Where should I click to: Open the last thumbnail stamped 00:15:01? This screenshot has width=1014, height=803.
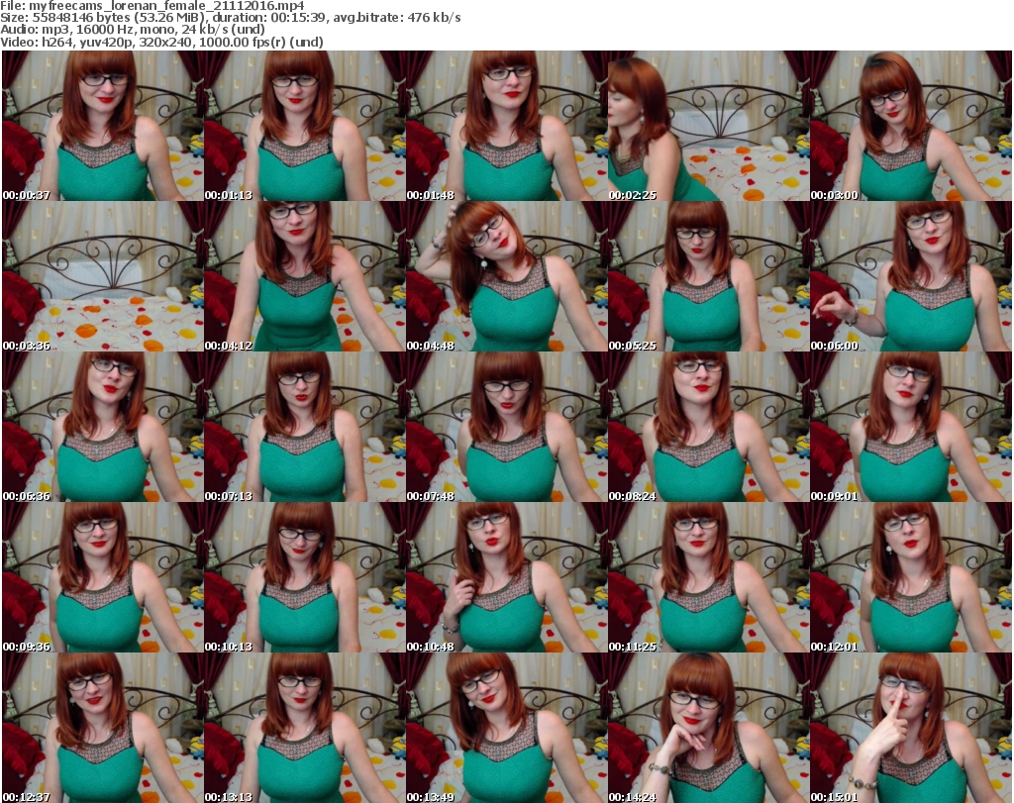(911, 728)
